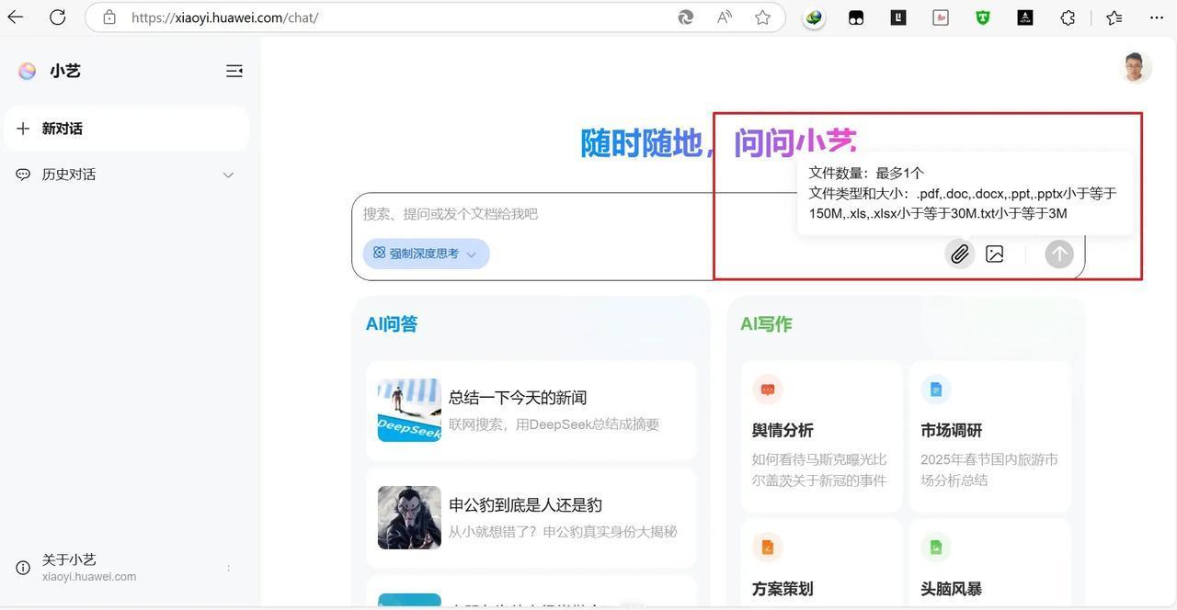Start a 新对话 new chat
This screenshot has height=610, width=1177.
[x=127, y=129]
